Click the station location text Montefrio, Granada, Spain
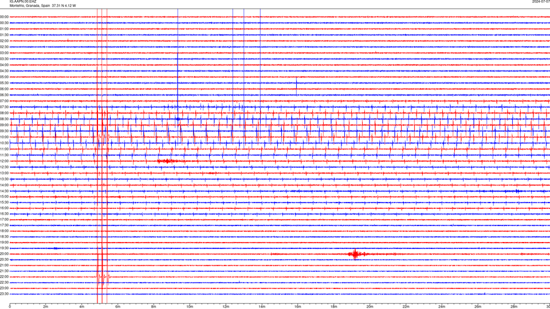This screenshot has height=309, width=550. click(30, 6)
